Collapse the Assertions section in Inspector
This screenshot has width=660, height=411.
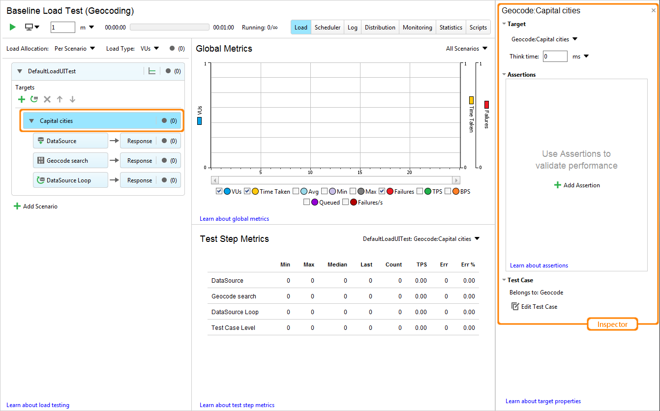point(505,74)
